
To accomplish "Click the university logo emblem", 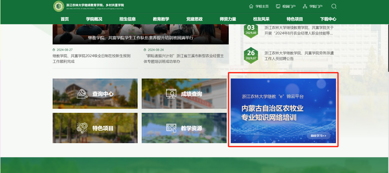I will tap(59, 6).
